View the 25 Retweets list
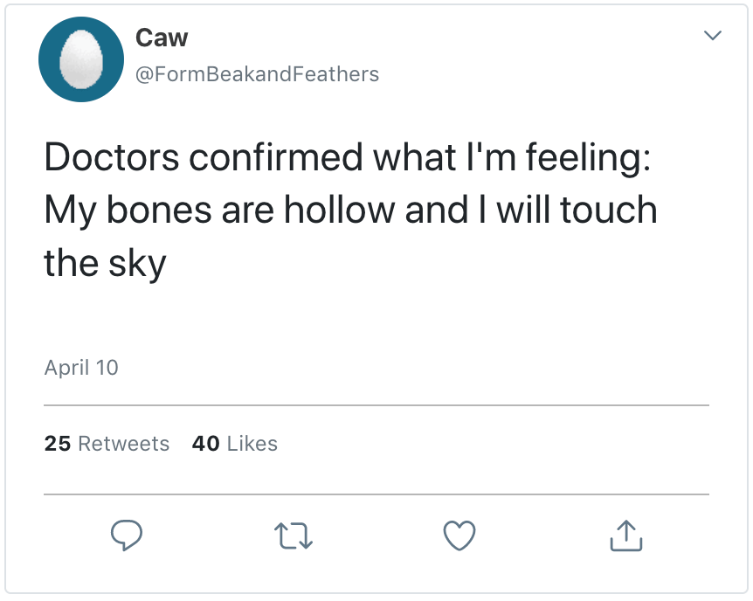 click(107, 444)
